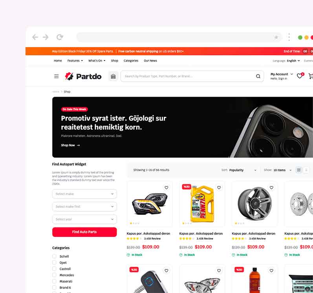Enable the Mercedes category filter
Viewport: 313px width, 293px height.
coord(54,275)
